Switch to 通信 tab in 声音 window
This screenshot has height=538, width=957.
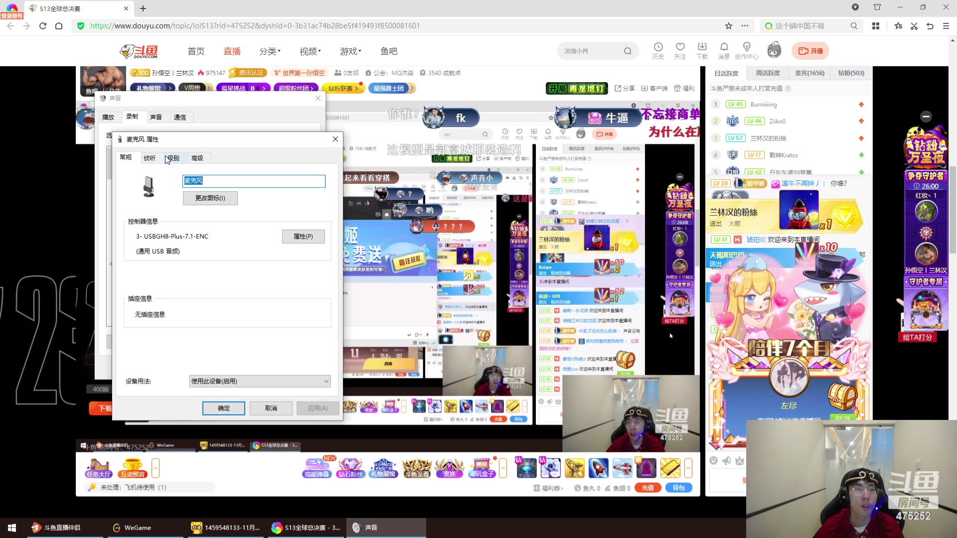click(x=180, y=117)
